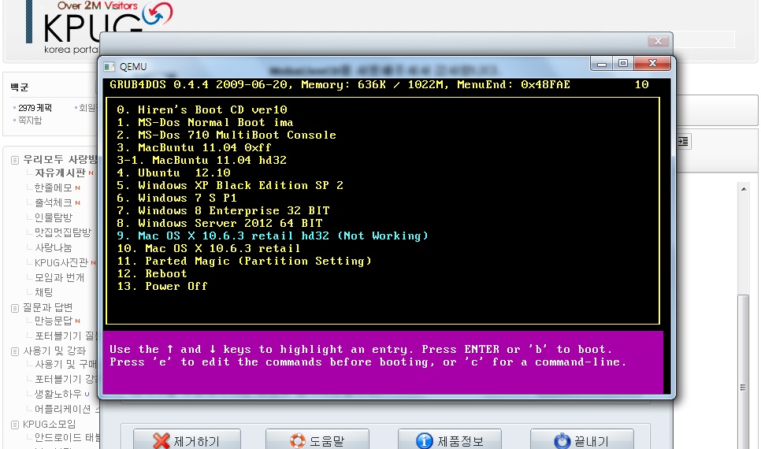Collapse the 사용기 및 강좌 tree section
The height and width of the screenshot is (449, 761).
tap(15, 351)
